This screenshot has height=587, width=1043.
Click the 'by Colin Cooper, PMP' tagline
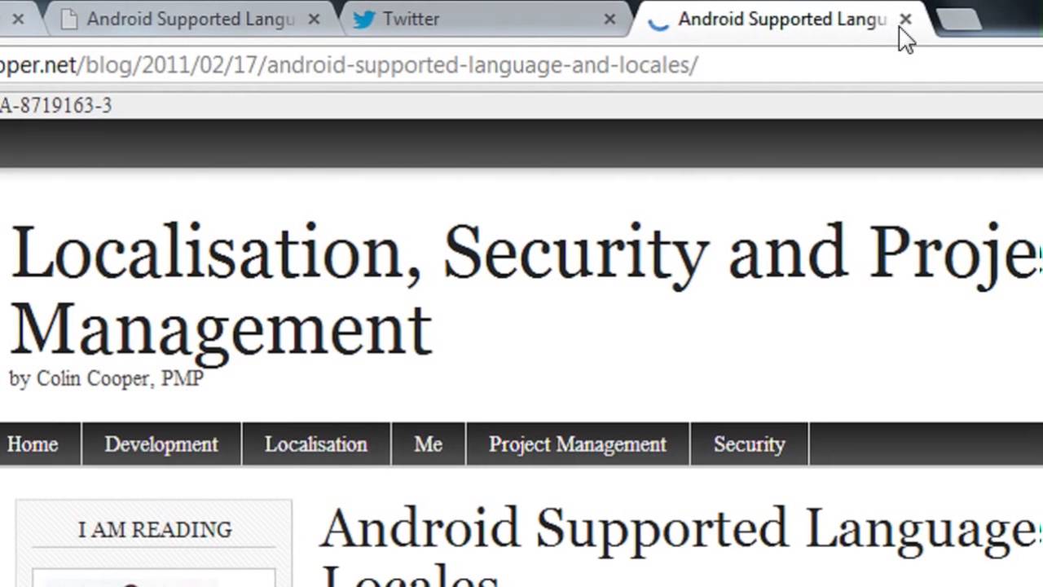106,379
